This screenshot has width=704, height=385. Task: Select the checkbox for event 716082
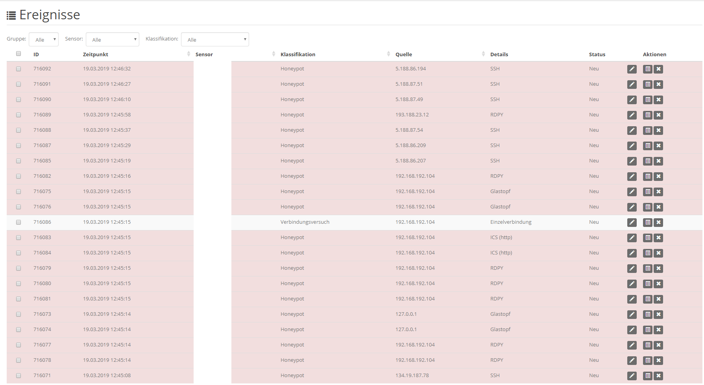tap(18, 176)
